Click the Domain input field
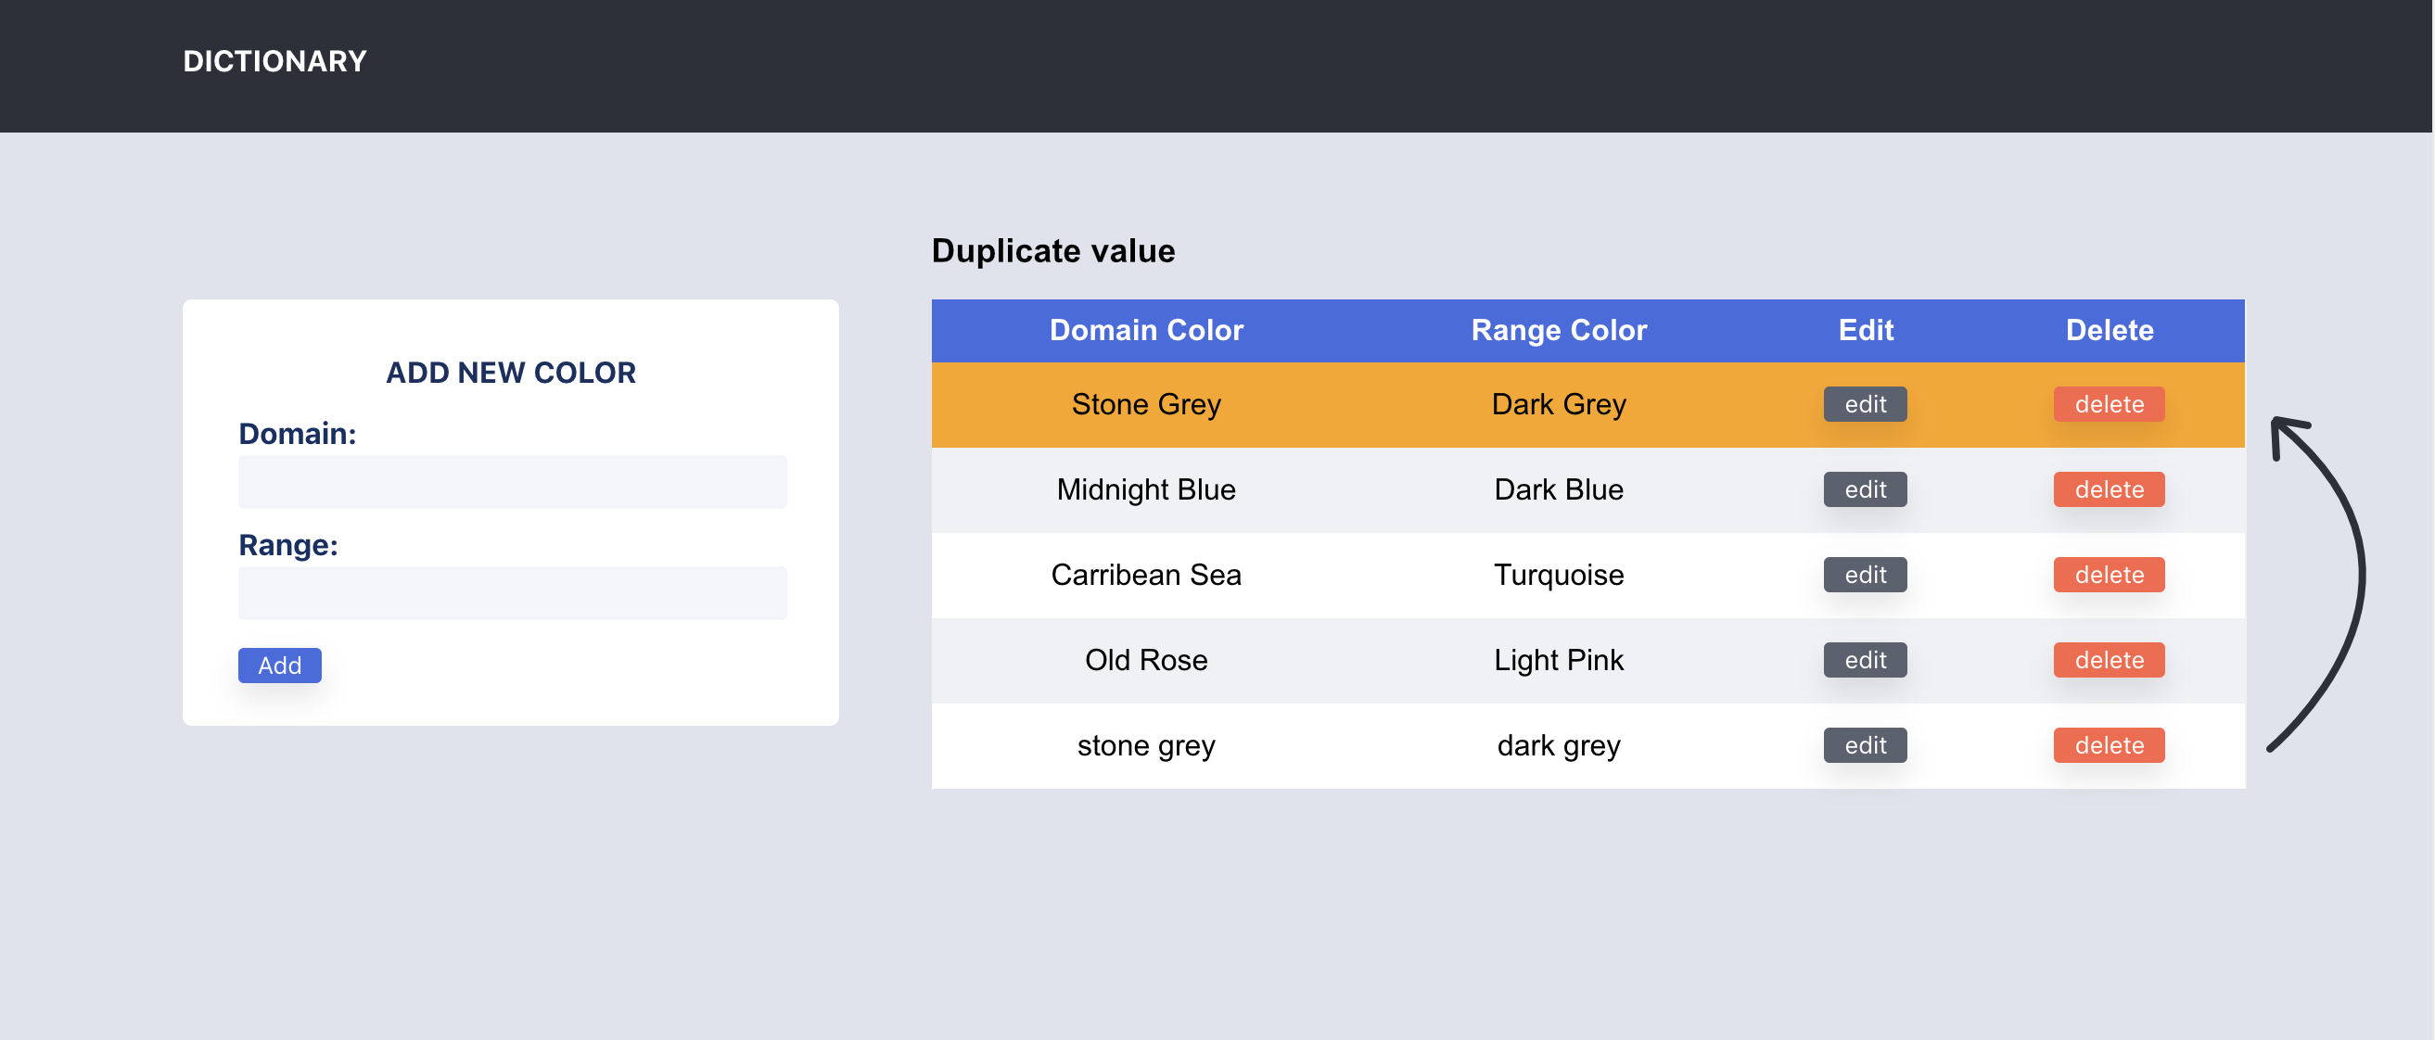 pos(512,482)
